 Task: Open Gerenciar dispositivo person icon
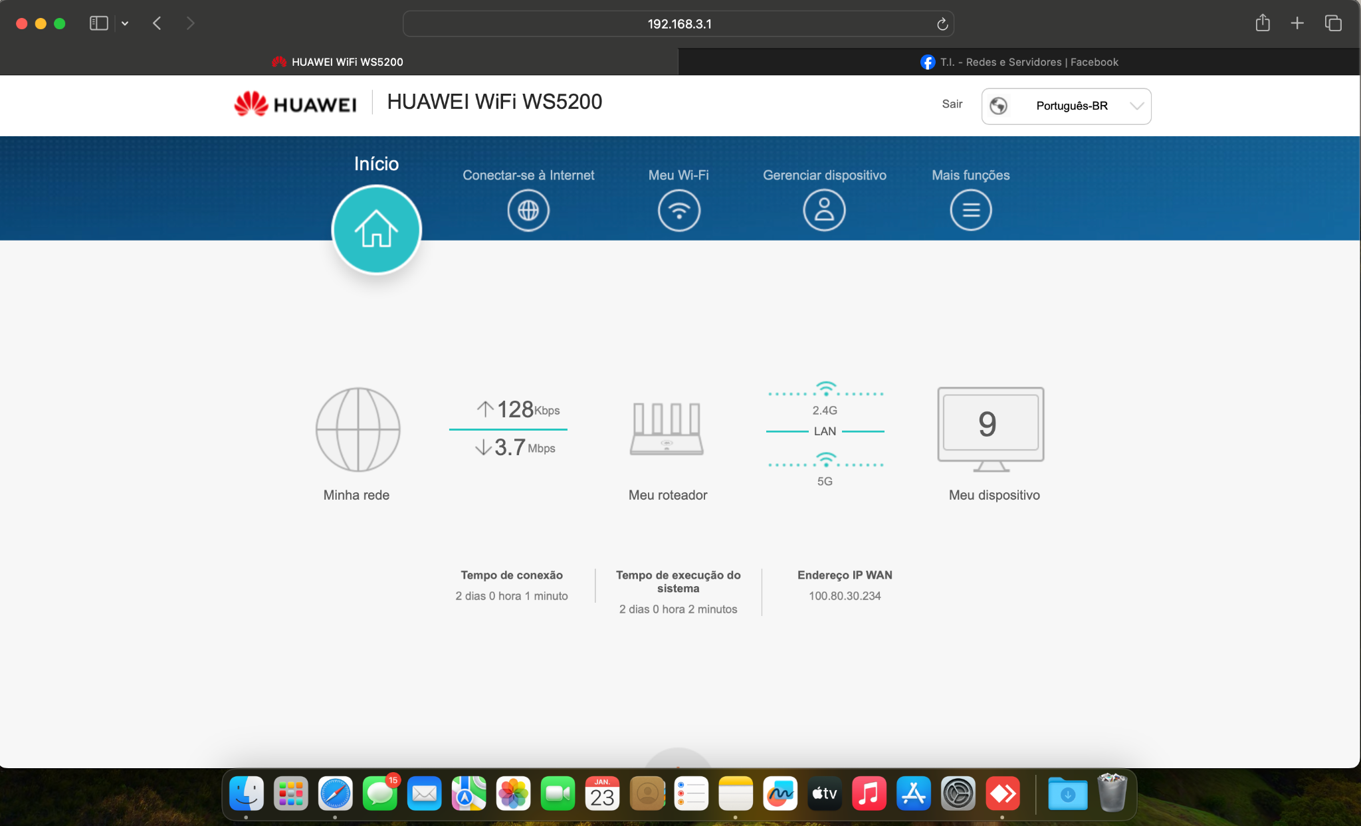point(824,211)
